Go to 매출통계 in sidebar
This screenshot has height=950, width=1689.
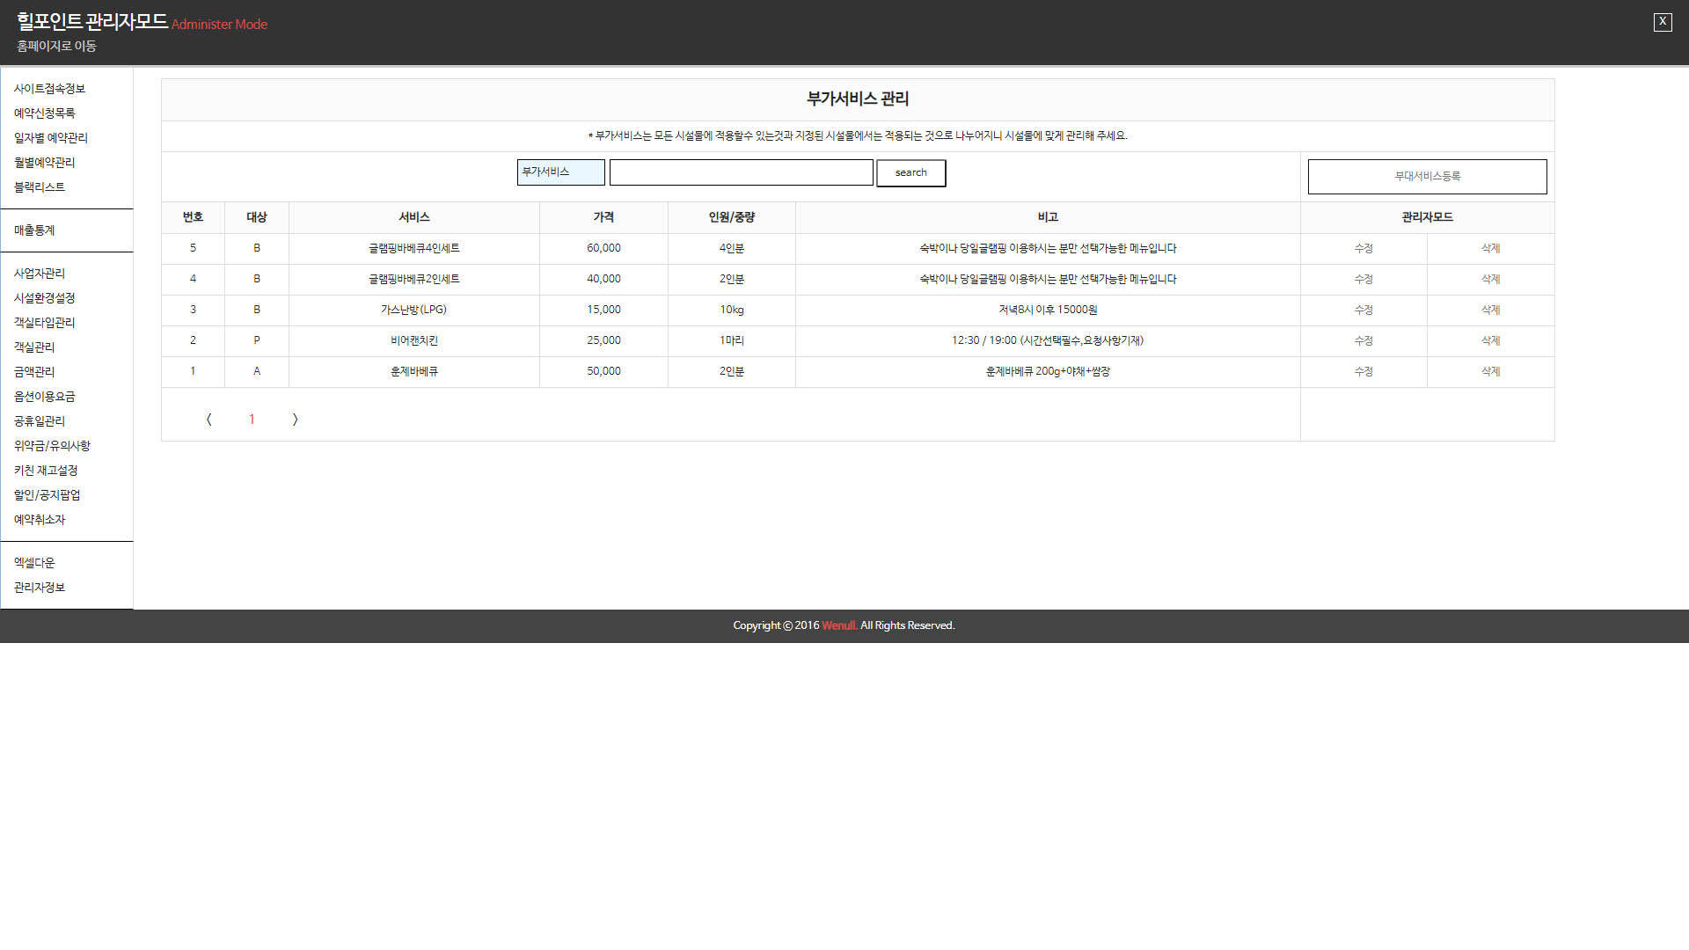coord(34,230)
